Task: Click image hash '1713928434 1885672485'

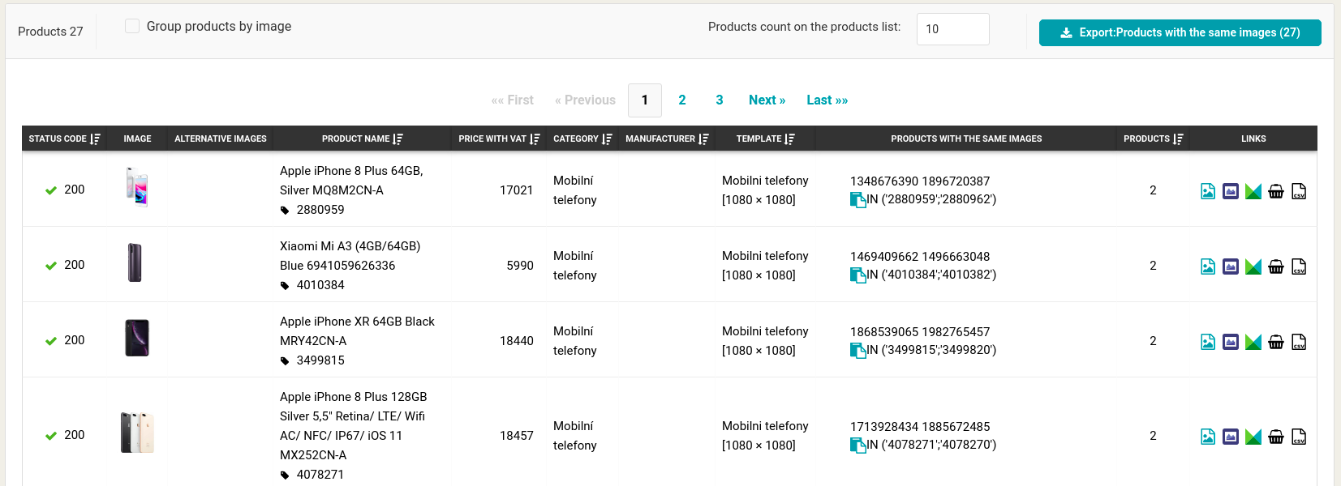Action: click(920, 427)
